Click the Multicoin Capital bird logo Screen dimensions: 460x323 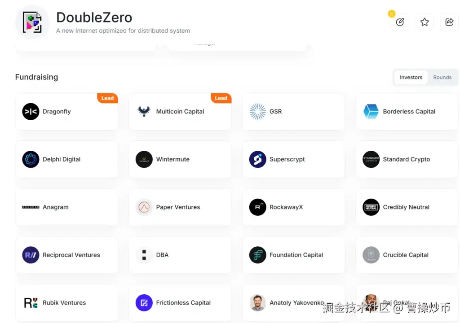pyautogui.click(x=144, y=111)
